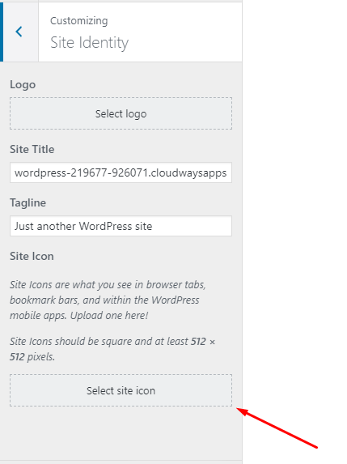The width and height of the screenshot is (347, 464).
Task: Click the Tagline field label
Action: tap(28, 203)
